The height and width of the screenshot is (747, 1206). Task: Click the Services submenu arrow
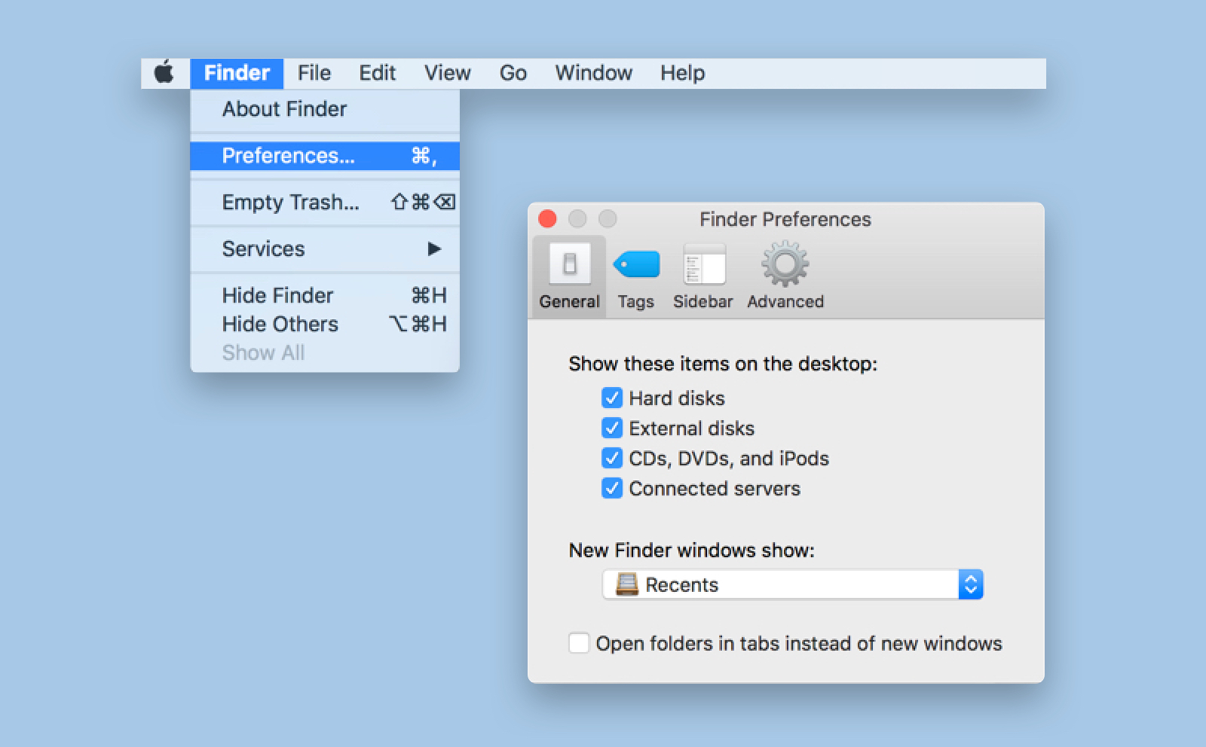434,248
